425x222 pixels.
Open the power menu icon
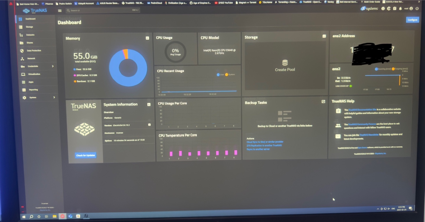[x=417, y=9]
